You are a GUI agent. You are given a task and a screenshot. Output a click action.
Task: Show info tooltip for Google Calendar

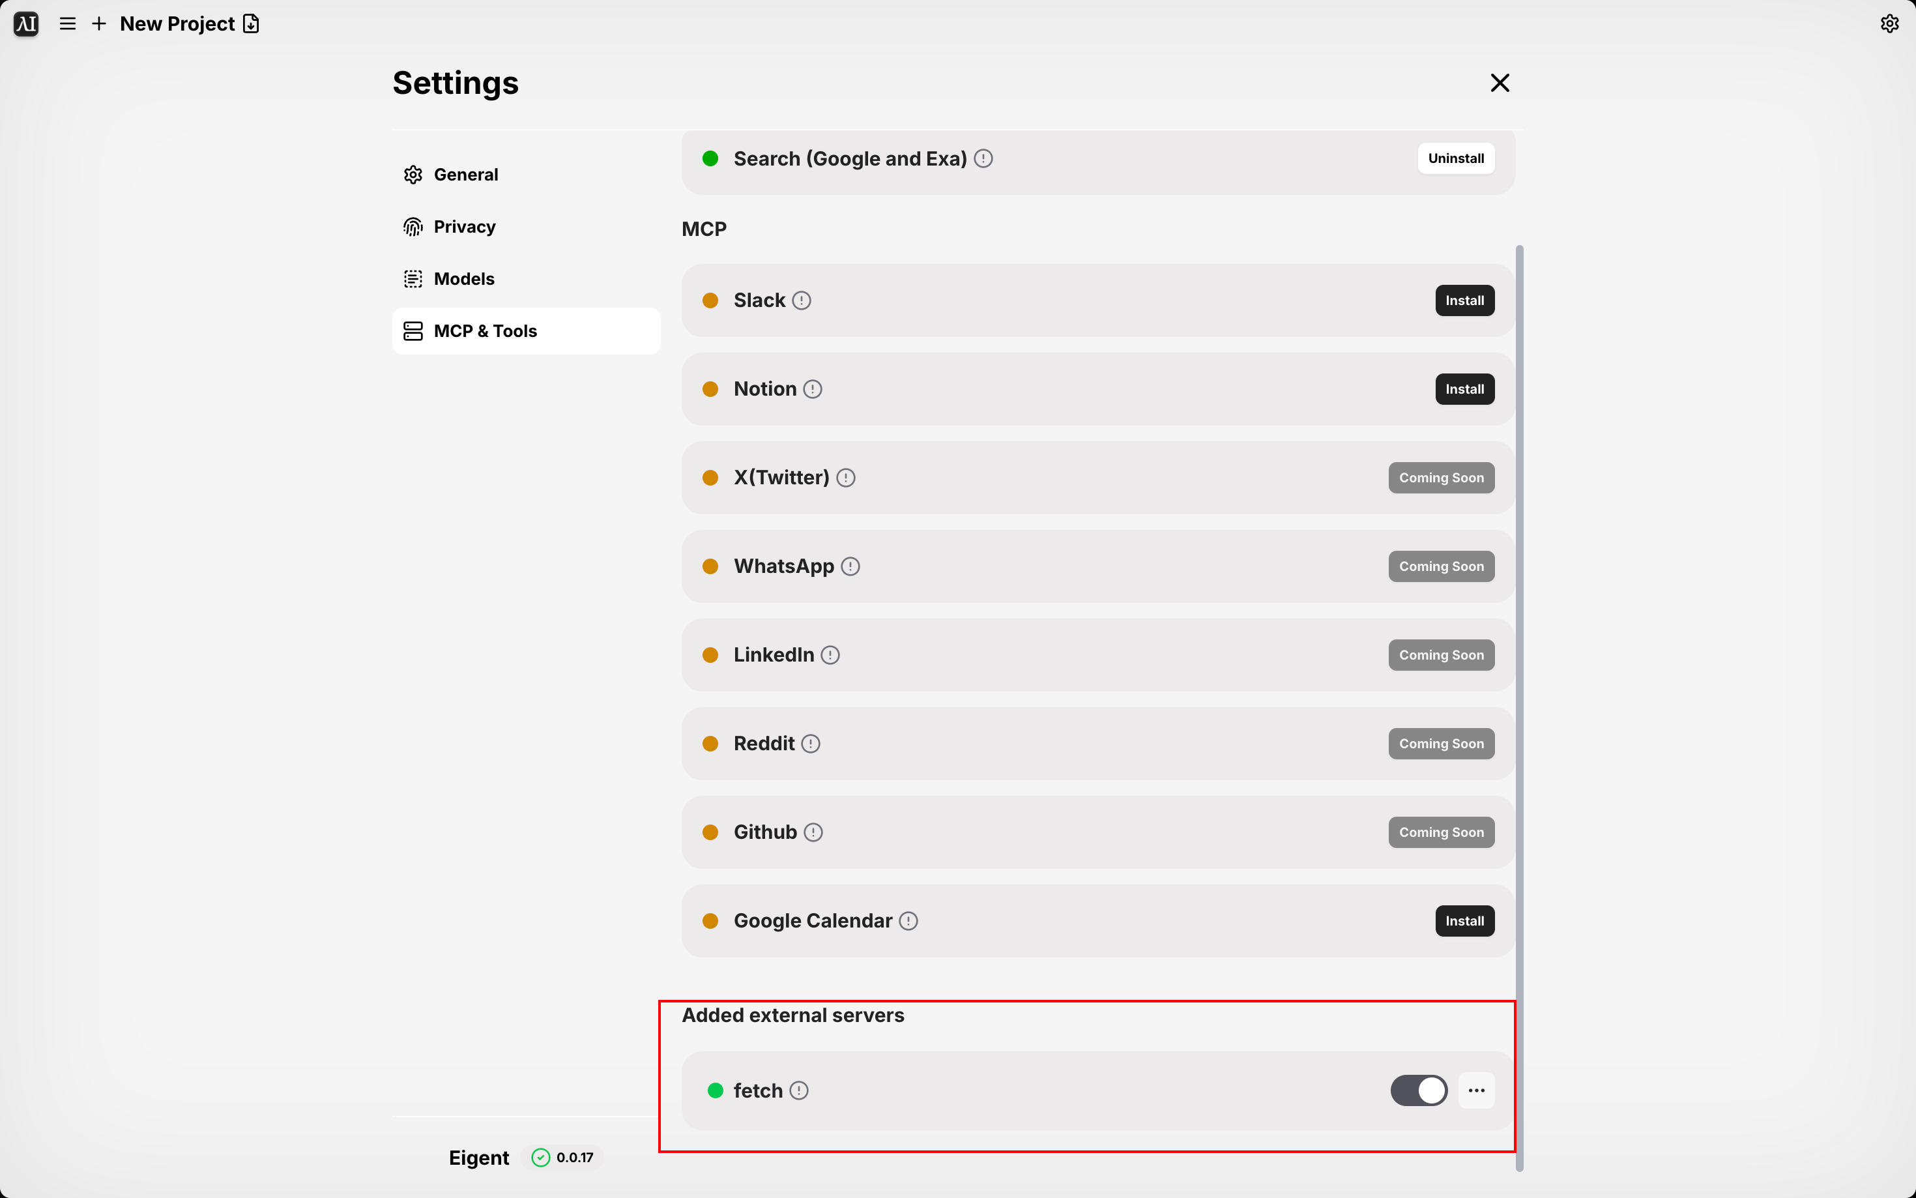tap(908, 922)
